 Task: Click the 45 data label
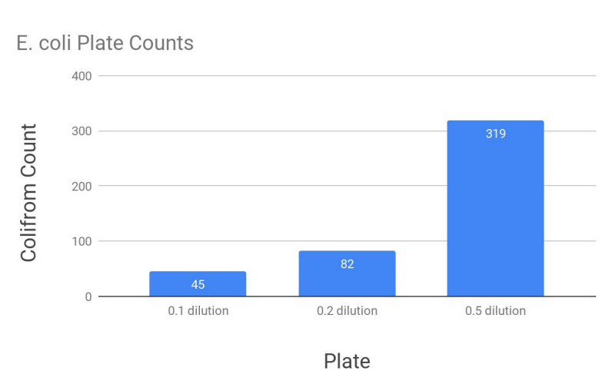(x=198, y=285)
